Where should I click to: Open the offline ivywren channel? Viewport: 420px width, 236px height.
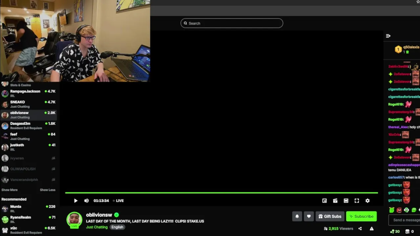28,158
